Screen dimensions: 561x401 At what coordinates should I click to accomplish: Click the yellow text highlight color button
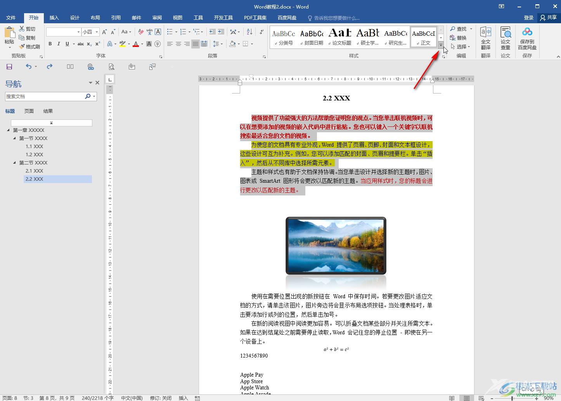click(x=123, y=44)
